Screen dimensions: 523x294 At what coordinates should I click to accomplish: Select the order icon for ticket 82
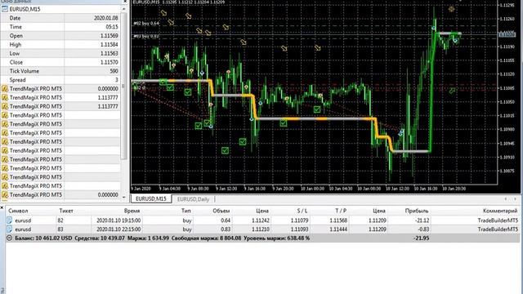click(9, 220)
